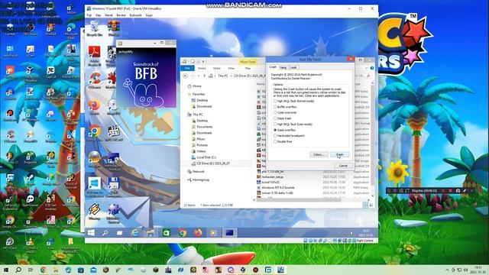Switch to the Hang tab in NotMyFault
This screenshot has width=489, height=275.
(283, 67)
